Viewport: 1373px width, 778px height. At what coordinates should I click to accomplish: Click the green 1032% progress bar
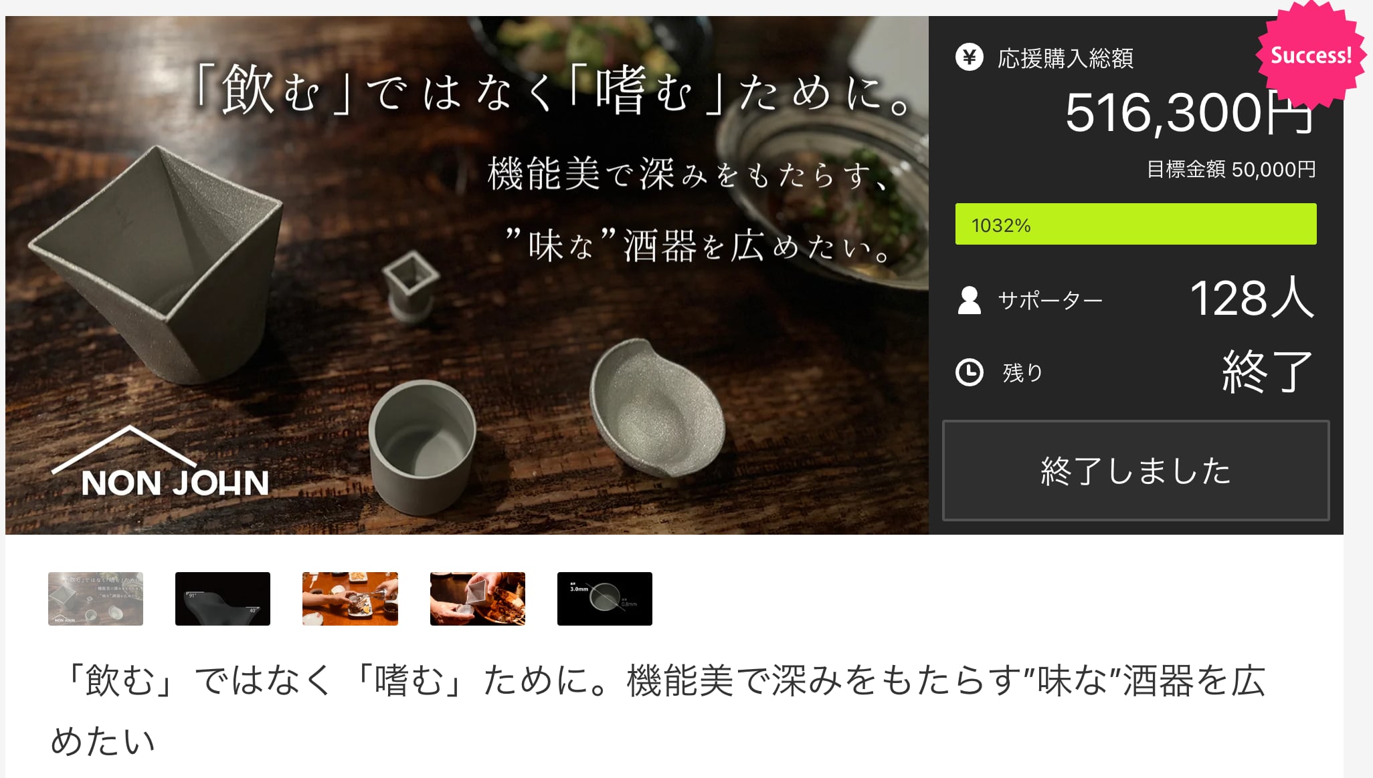click(x=1135, y=224)
